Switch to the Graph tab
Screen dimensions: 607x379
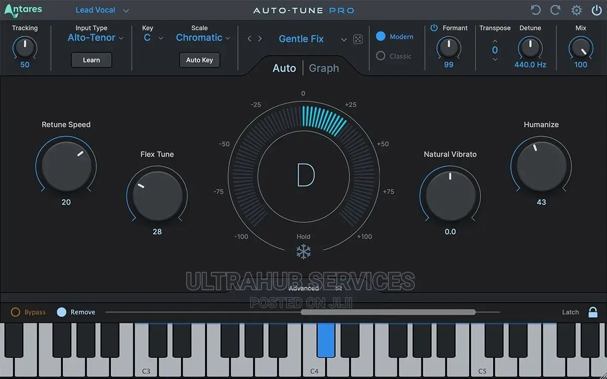tap(324, 68)
